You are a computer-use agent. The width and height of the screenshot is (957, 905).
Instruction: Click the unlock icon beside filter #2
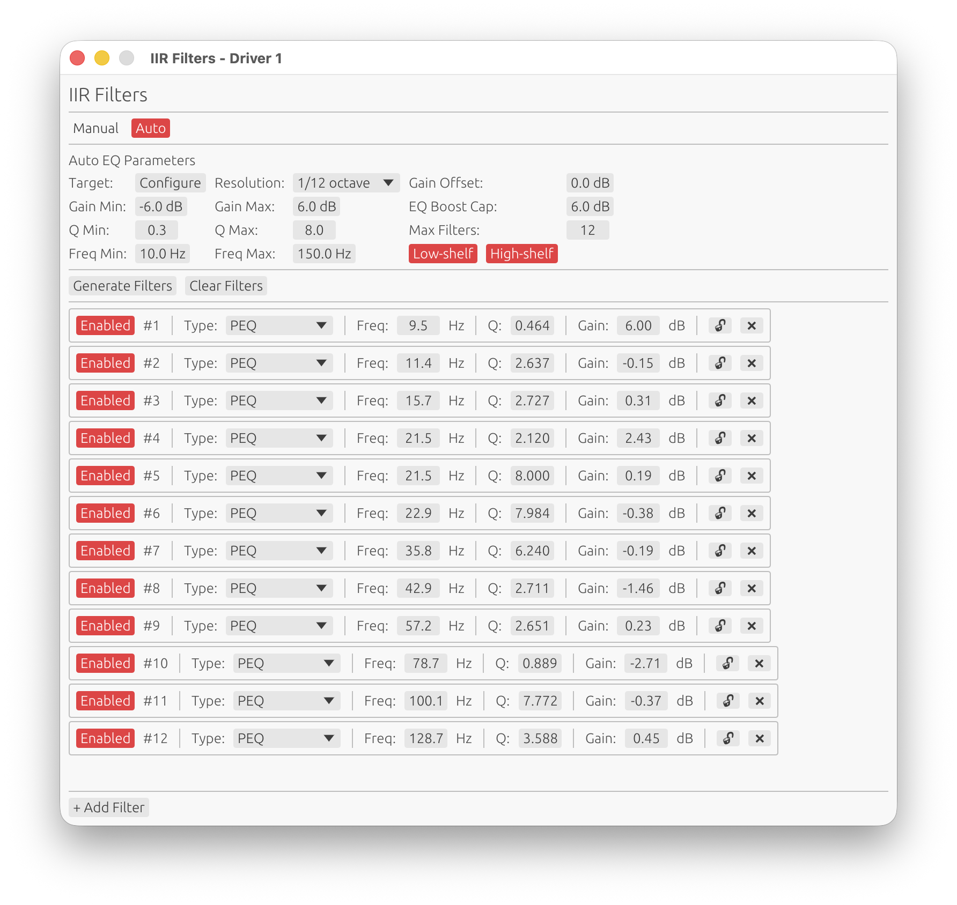720,363
